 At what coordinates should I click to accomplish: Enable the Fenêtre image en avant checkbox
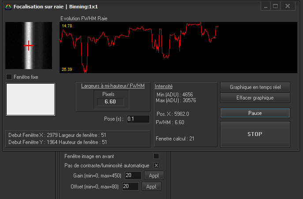(x=156, y=156)
